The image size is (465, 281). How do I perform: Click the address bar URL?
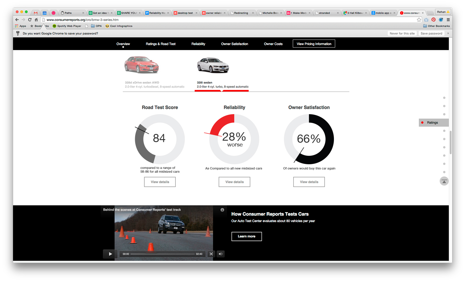(83, 20)
